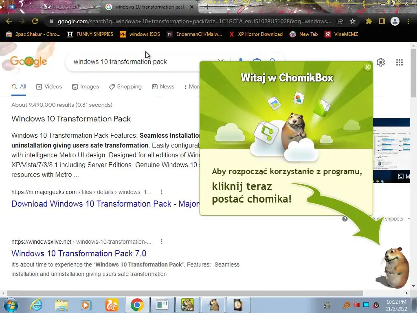Open UC Browser from the taskbar

[x=112, y=305]
